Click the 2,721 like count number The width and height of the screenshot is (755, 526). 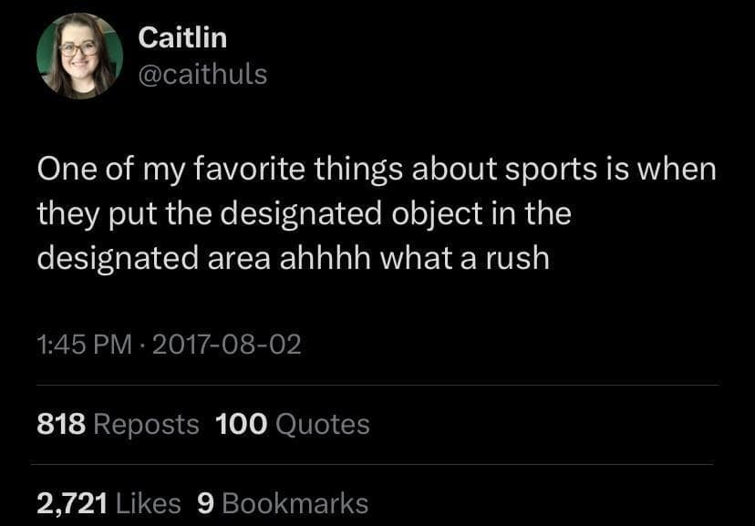click(73, 503)
